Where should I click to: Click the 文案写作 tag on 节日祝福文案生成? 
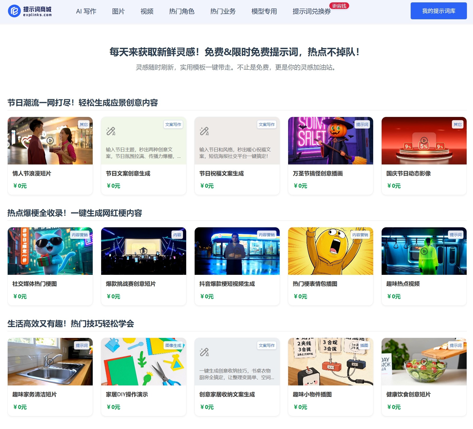pyautogui.click(x=267, y=125)
